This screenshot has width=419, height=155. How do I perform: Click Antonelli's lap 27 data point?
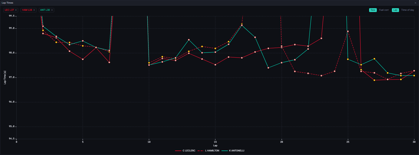374,59
